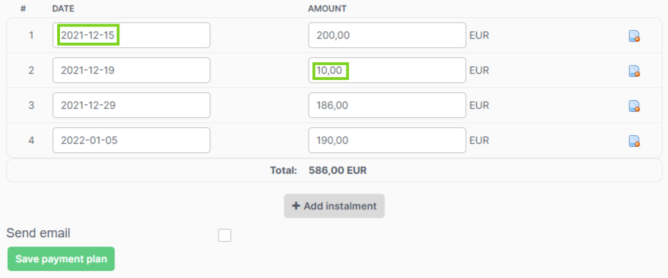Click the DATE column header
Screen dimensions: 668x278
tap(64, 9)
